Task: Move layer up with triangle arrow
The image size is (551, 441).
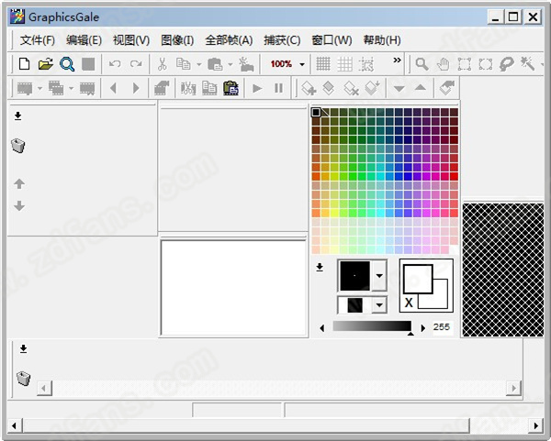Action: [421, 88]
